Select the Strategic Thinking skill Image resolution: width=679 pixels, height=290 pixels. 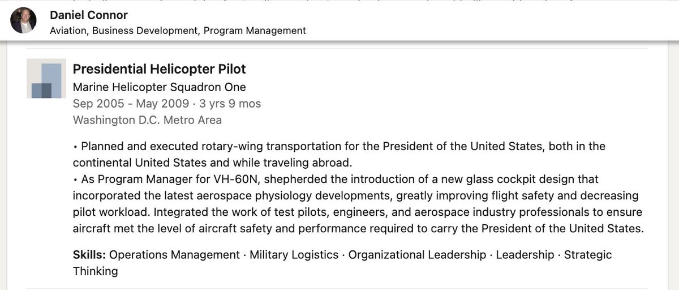587,255
